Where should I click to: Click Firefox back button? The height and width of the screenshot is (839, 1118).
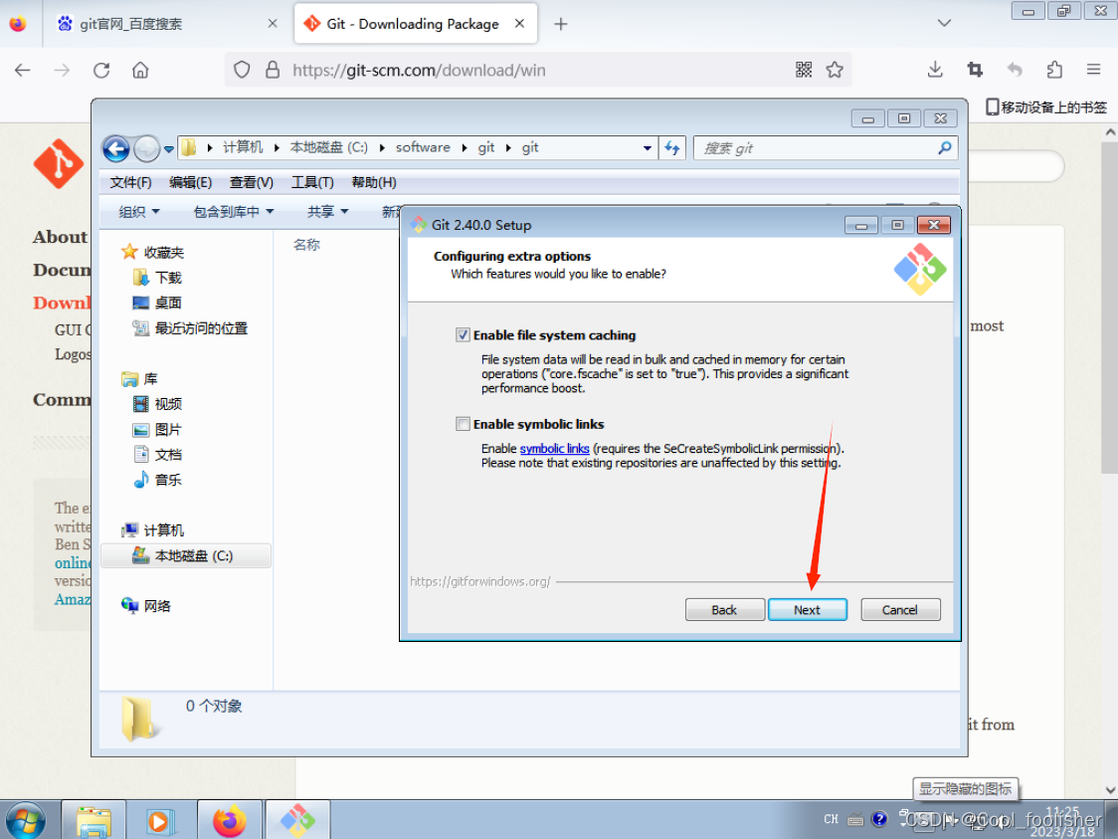tap(23, 70)
